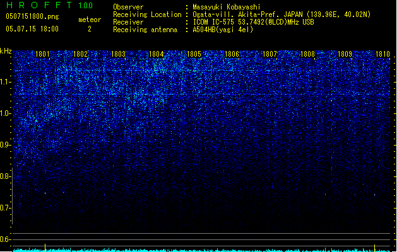Click the 1807 time marker
This screenshot has width=397, height=252.
coord(270,54)
